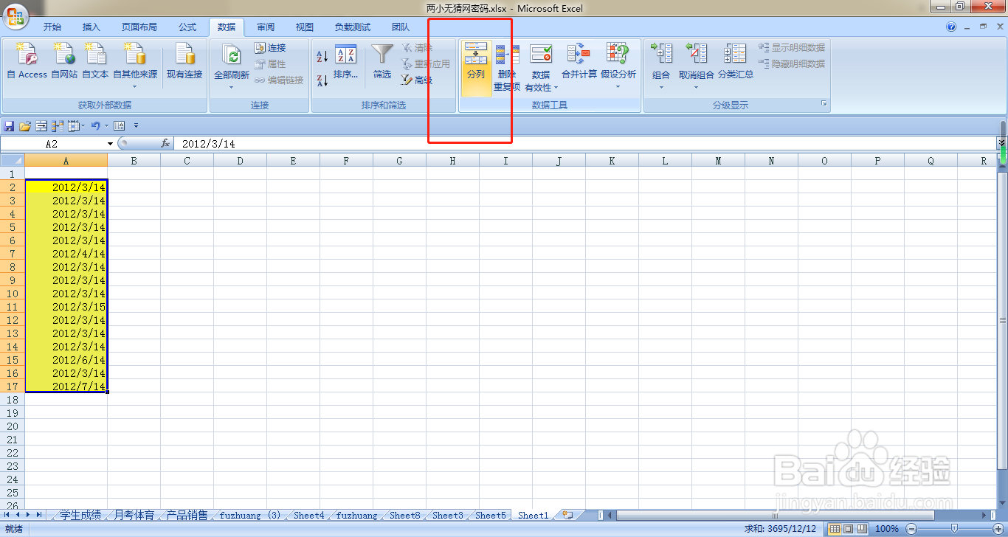Switch to 月考体育 sheet tab

click(x=134, y=515)
